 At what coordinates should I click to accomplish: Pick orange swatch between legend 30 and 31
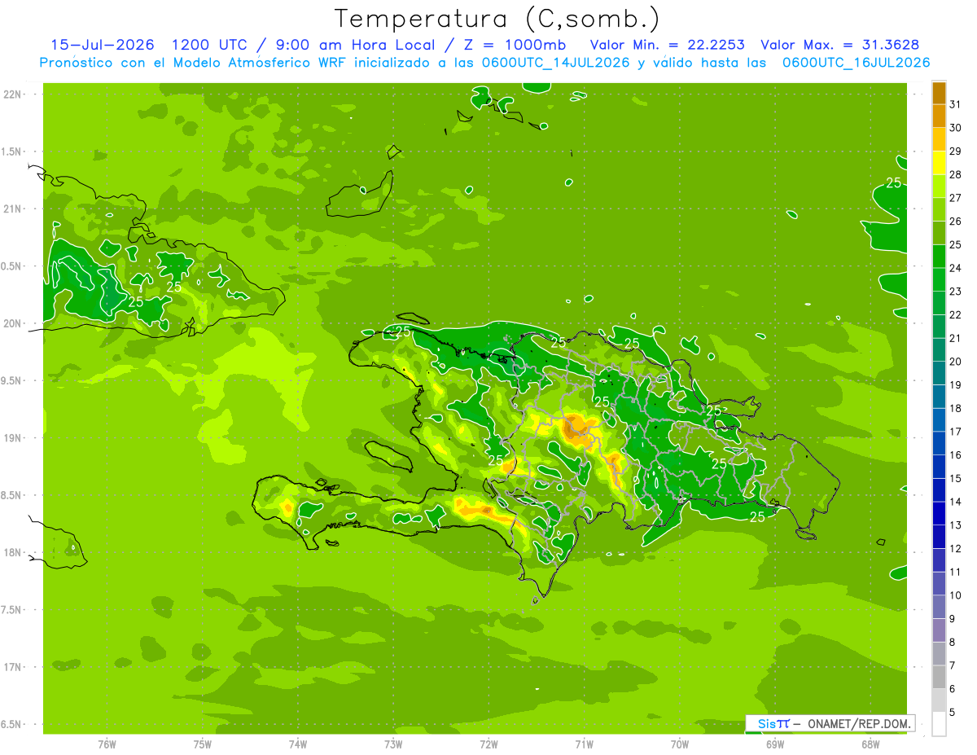point(939,116)
